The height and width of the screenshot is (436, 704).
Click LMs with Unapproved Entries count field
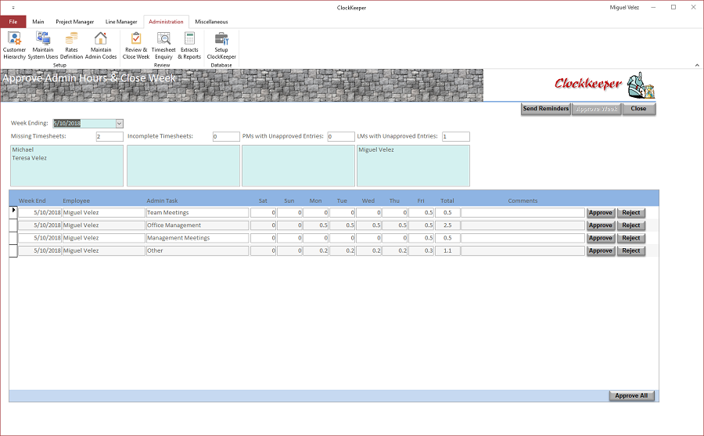coord(456,137)
